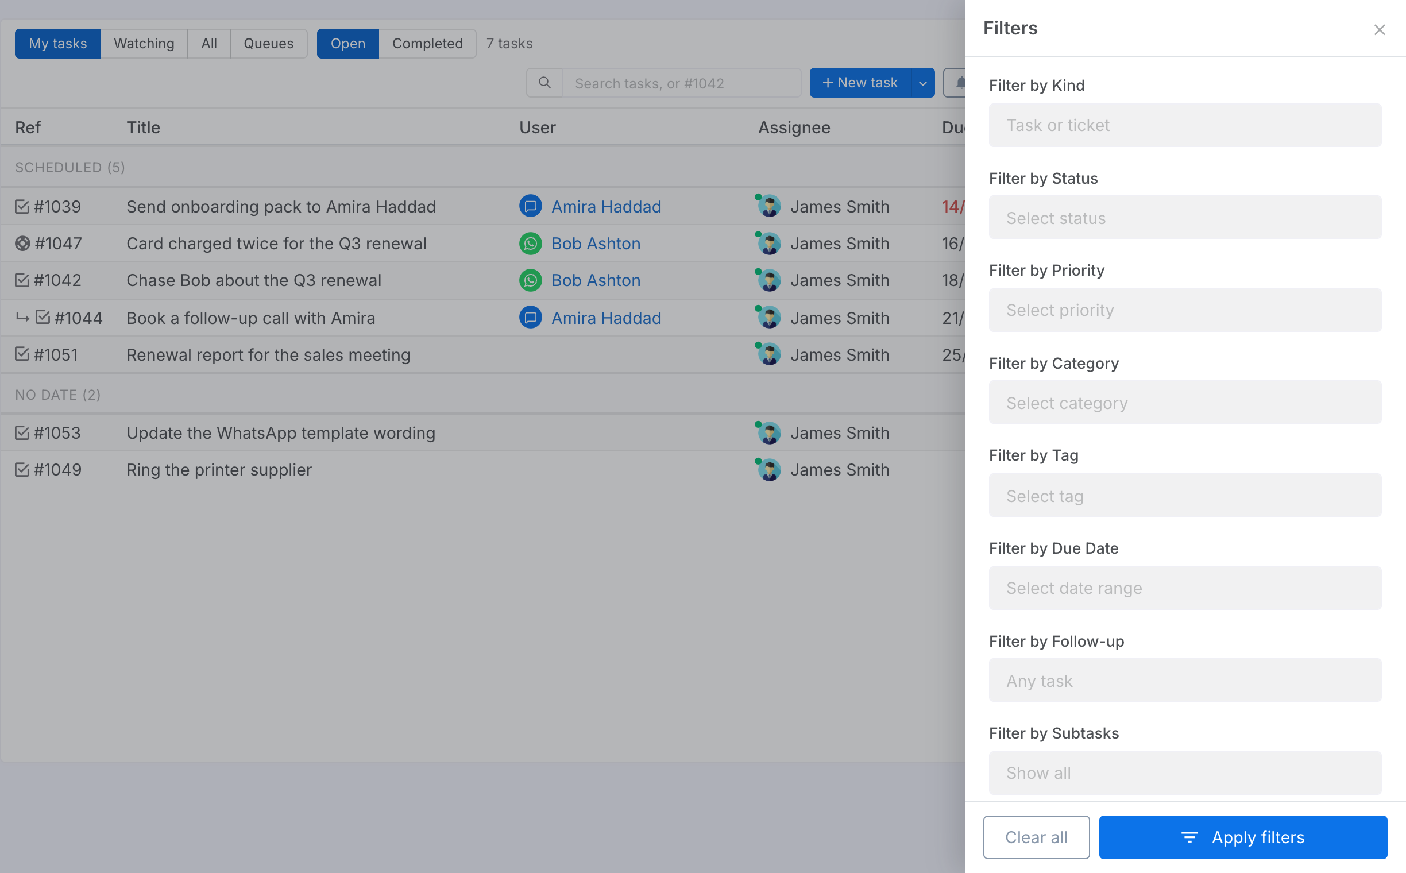Click James Smith's avatar on the #1047 row

click(x=769, y=243)
